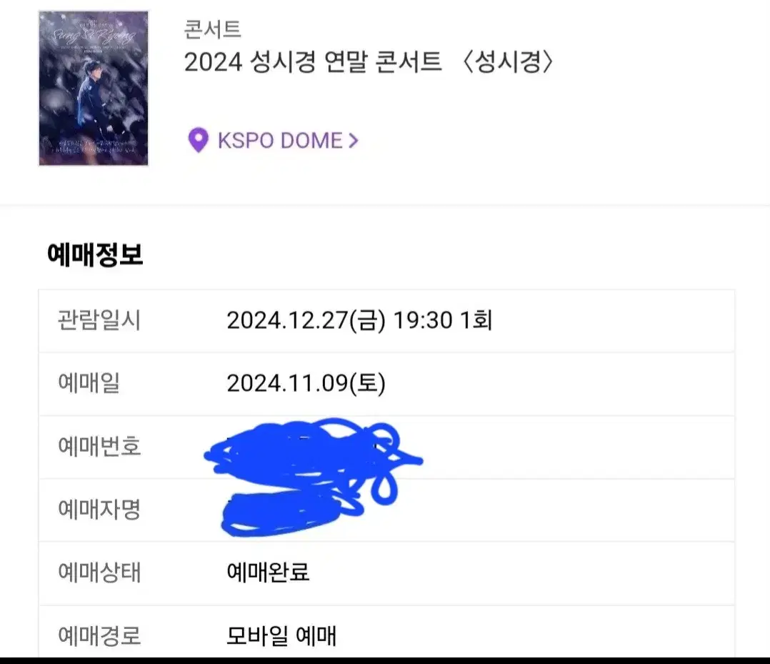Tap the purple location pin icon
The height and width of the screenshot is (664, 770).
(198, 140)
